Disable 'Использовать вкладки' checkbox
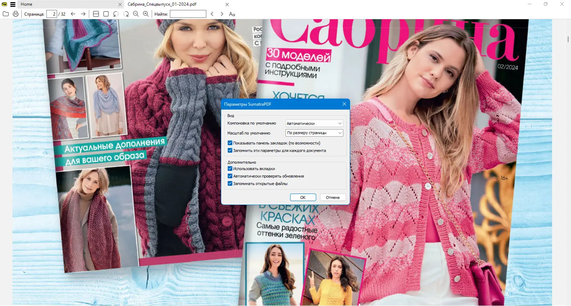Screen dimensions: 571x306 tap(230, 169)
